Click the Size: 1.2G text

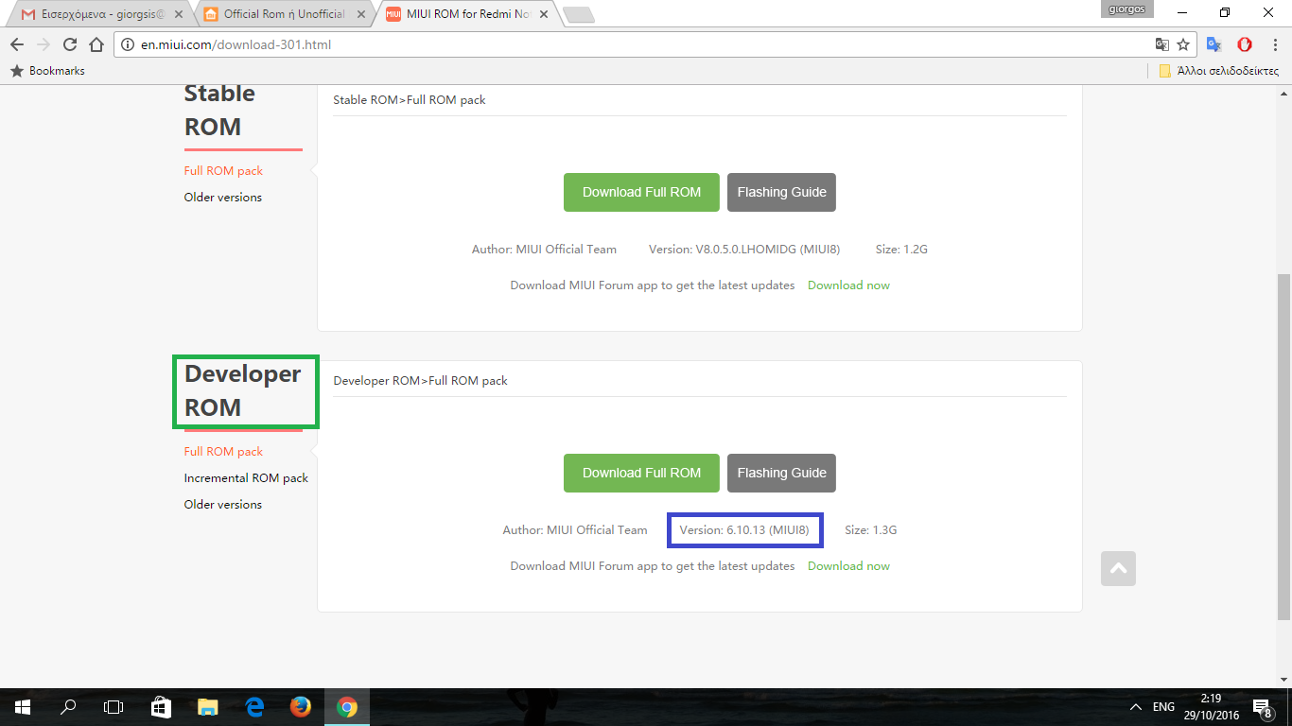(901, 250)
